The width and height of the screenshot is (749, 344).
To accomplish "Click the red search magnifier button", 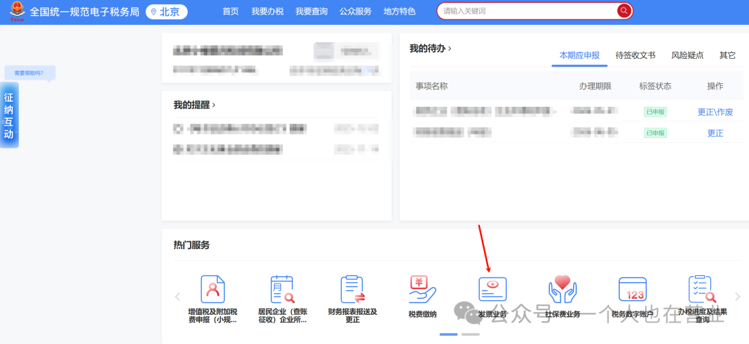I will click(624, 11).
